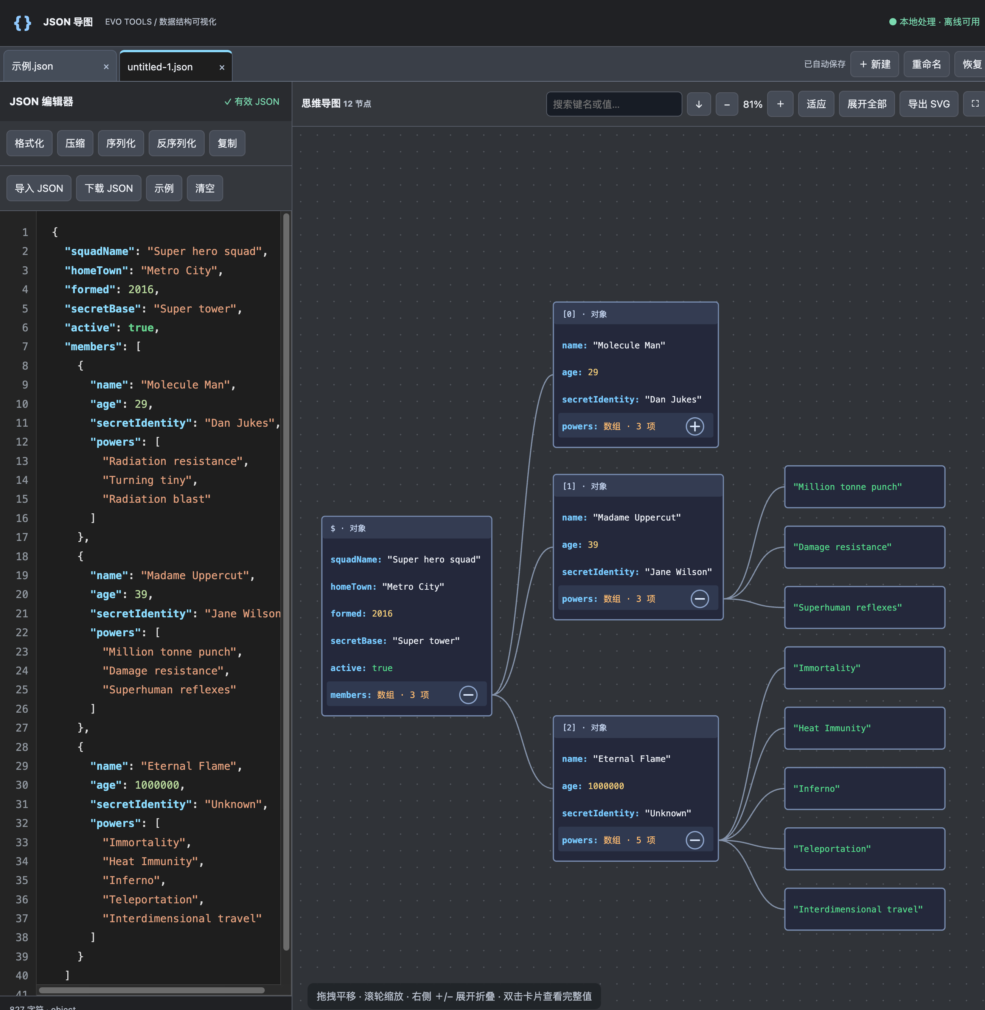
Task: Click the 序列化 serialize button
Action: (121, 143)
